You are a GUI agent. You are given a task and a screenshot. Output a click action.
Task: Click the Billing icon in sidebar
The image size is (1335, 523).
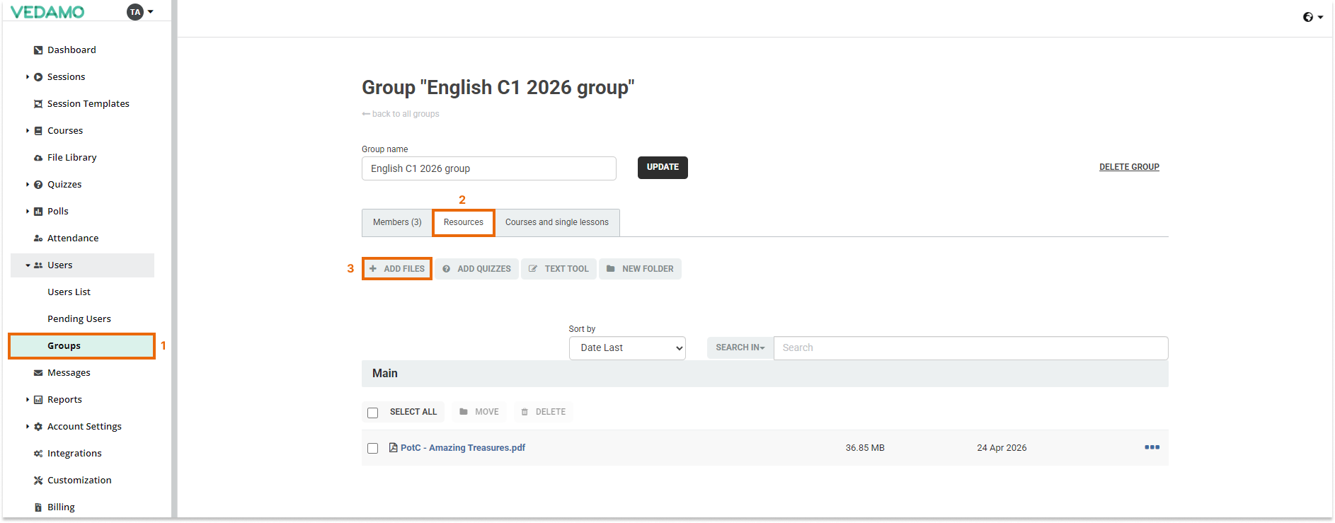(38, 507)
